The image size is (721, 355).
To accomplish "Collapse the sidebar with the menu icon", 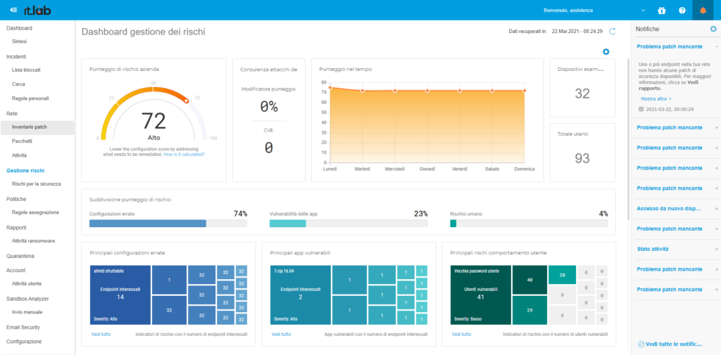I will click(13, 10).
